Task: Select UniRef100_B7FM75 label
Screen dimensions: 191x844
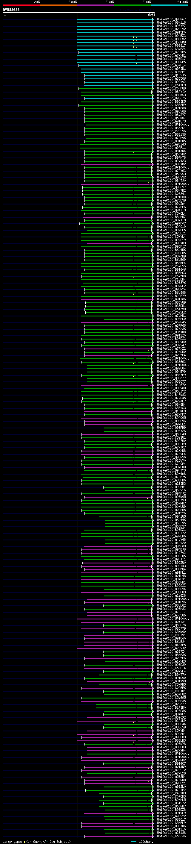Action: point(171,477)
